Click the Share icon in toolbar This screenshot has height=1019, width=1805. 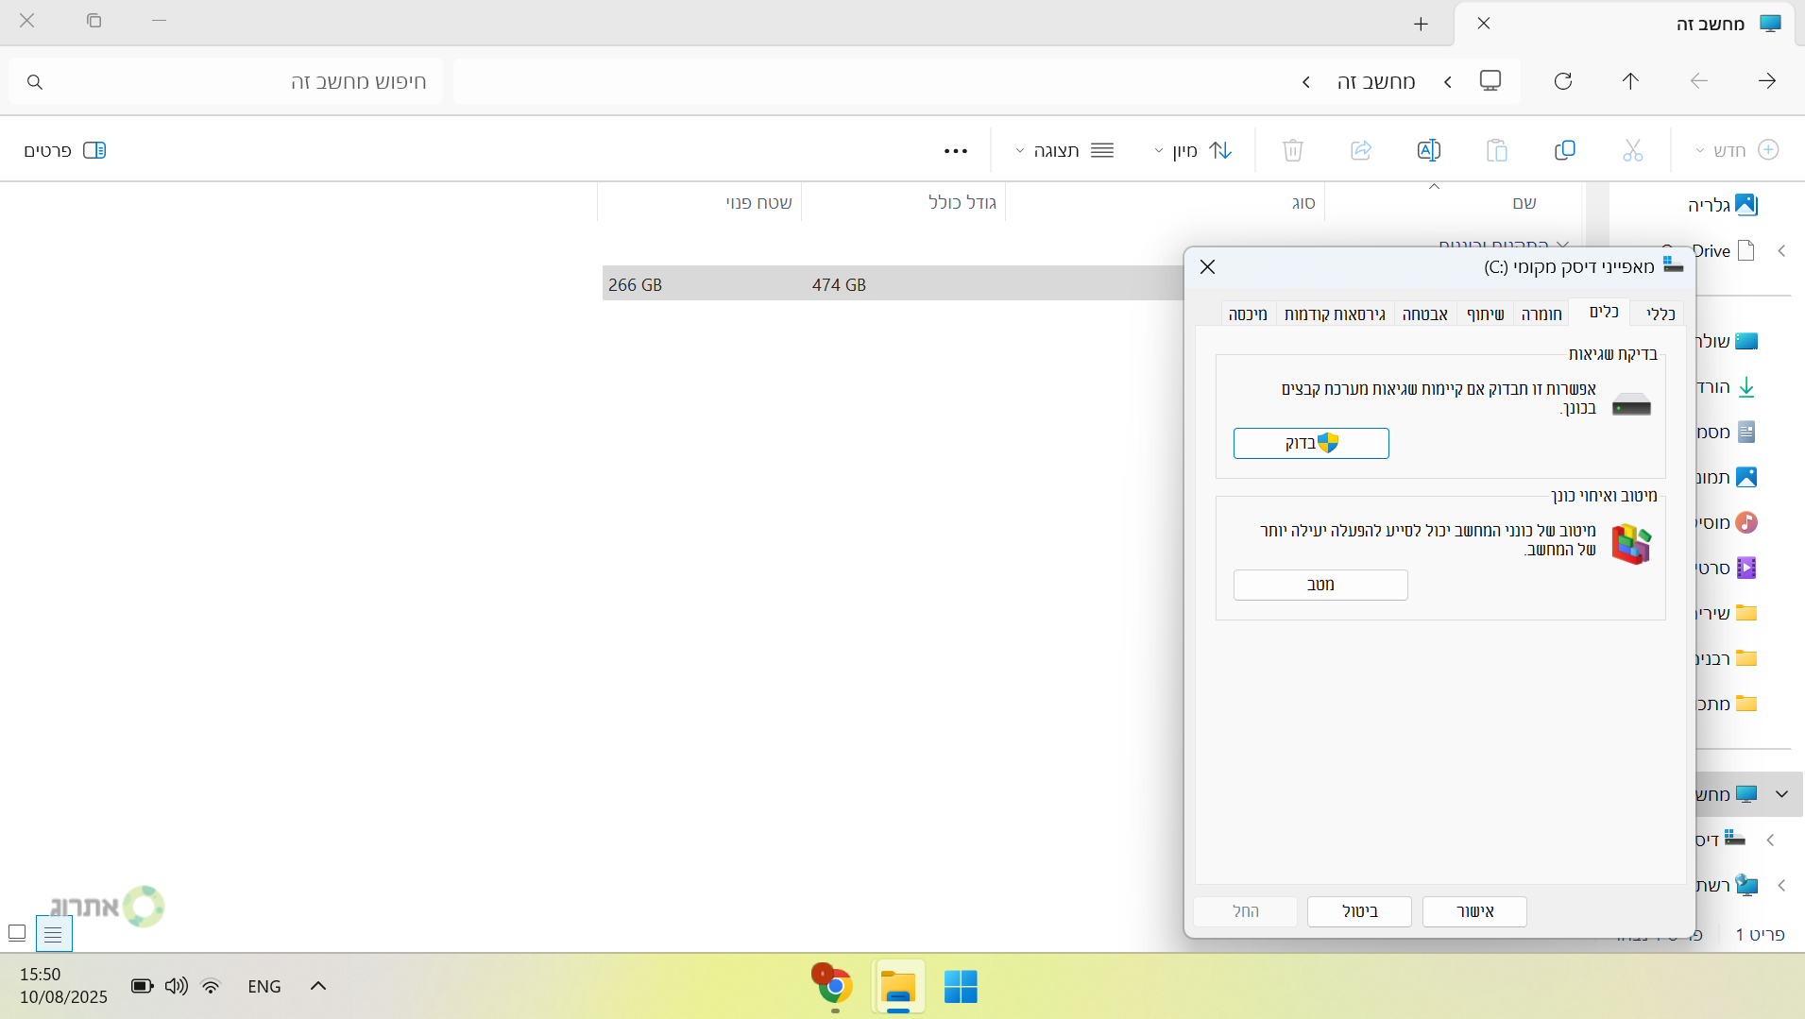click(x=1360, y=150)
